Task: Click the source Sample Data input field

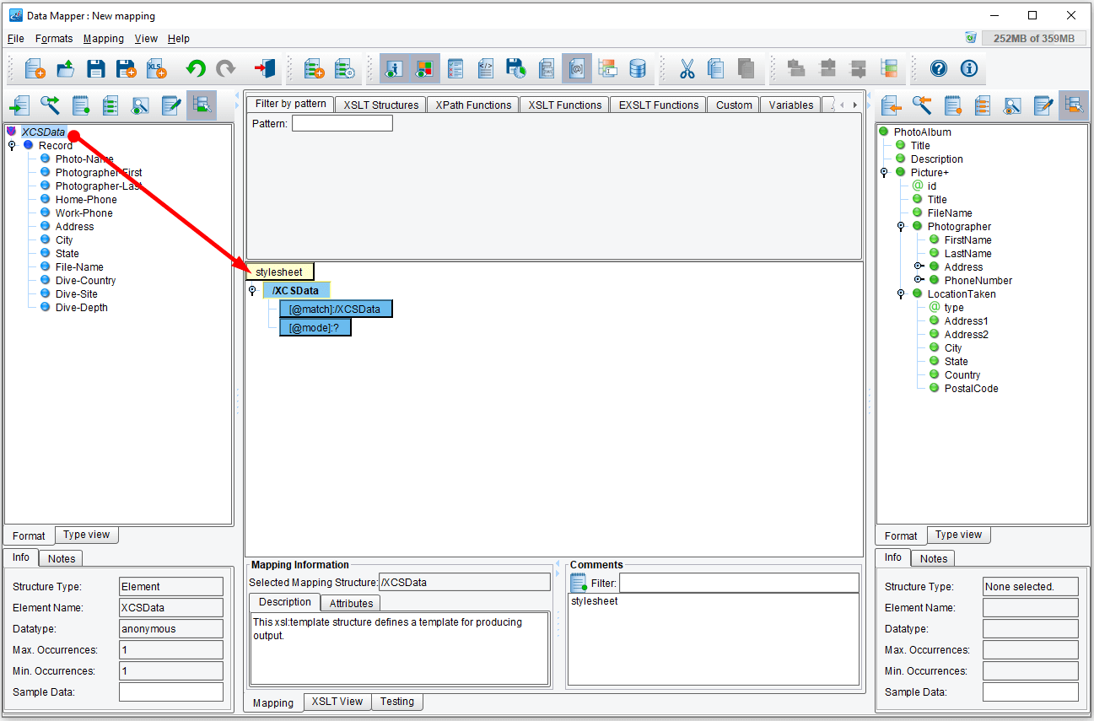Action: (170, 691)
